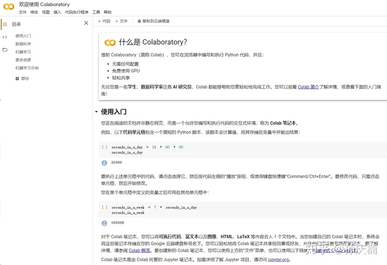The image size is (387, 265).
Task: Jump to 更多资源 in the contents list
Action: click(x=23, y=60)
